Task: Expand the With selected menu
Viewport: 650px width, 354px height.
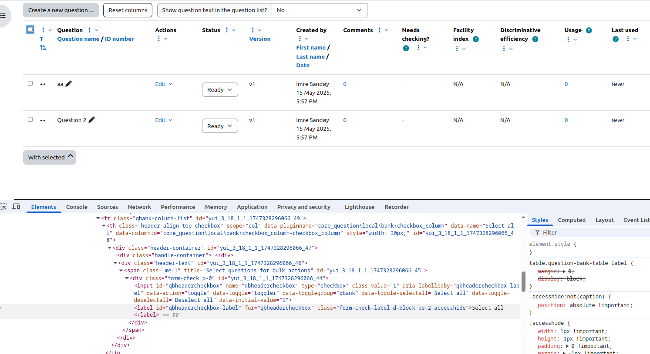Action: [50, 157]
